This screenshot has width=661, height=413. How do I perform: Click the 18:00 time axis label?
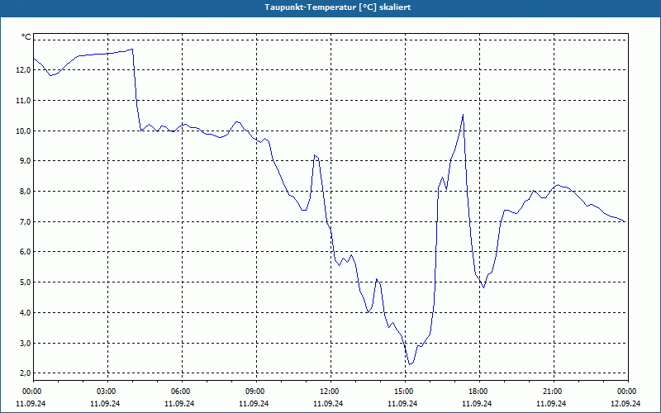(479, 392)
